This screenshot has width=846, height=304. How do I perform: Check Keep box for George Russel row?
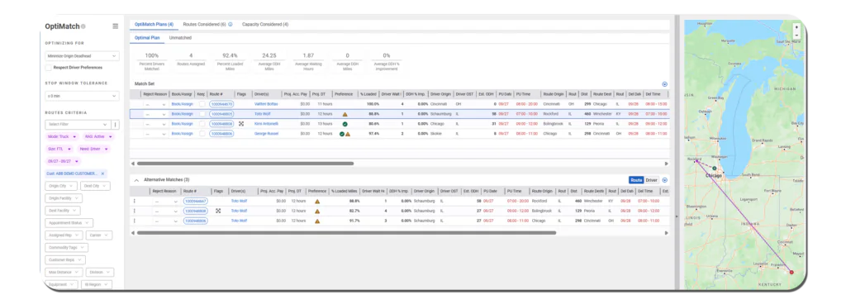coord(202,133)
